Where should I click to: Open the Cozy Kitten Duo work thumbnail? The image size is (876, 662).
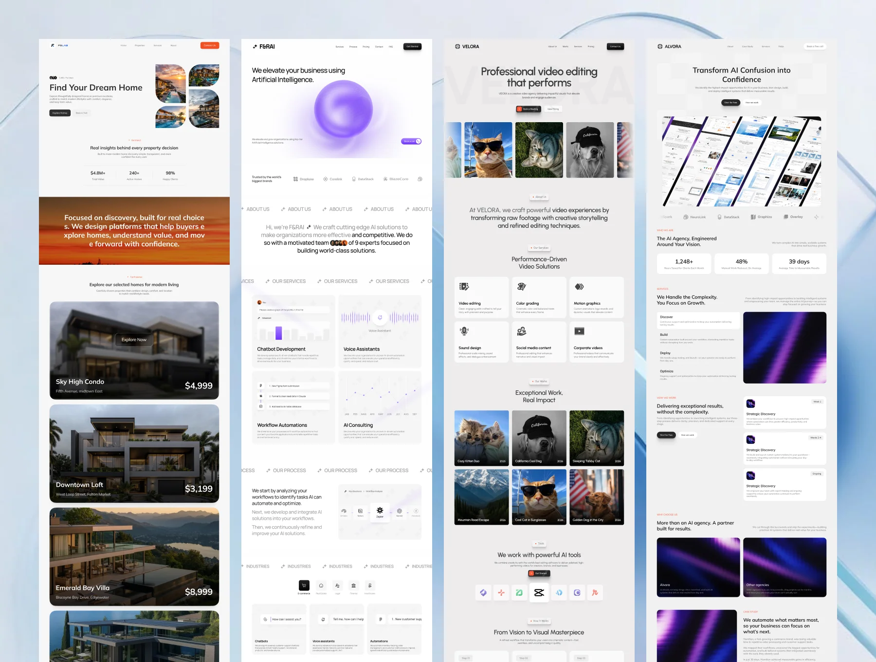(x=482, y=438)
